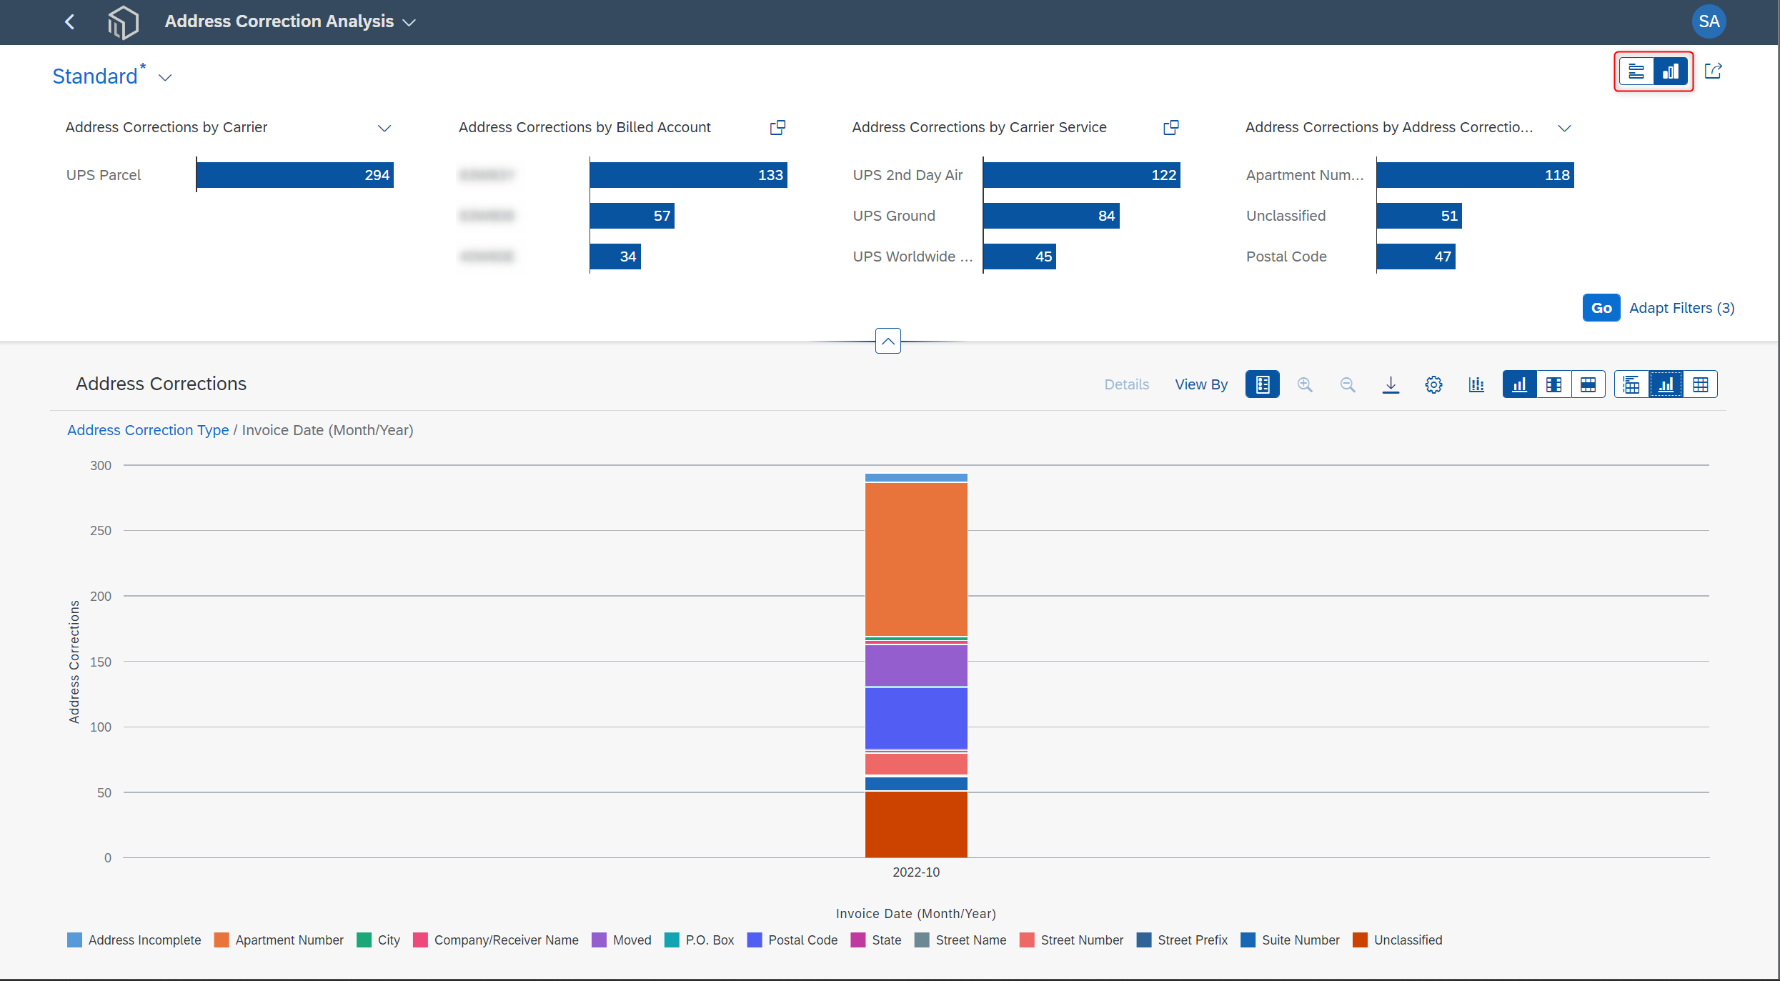Toggle the chart legend visibility button
Image resolution: width=1780 pixels, height=981 pixels.
pyautogui.click(x=1263, y=384)
